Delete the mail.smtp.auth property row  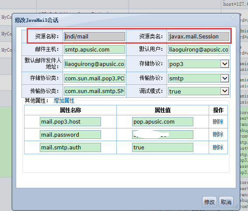(x=218, y=147)
